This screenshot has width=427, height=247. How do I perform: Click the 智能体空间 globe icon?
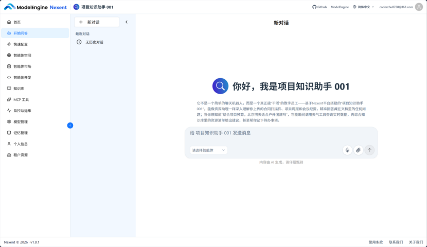[x=9, y=55]
